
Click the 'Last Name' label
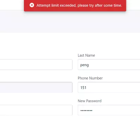click(87, 55)
